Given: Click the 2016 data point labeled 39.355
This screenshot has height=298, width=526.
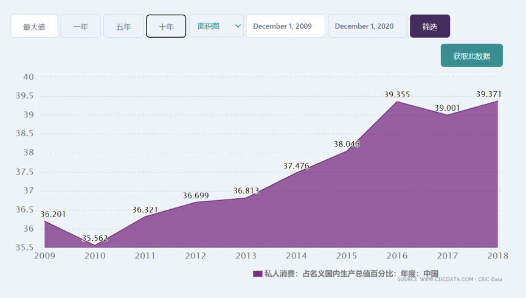Looking at the screenshot, I should pos(397,101).
